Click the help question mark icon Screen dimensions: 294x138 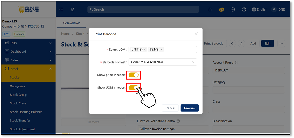tap(244, 9)
